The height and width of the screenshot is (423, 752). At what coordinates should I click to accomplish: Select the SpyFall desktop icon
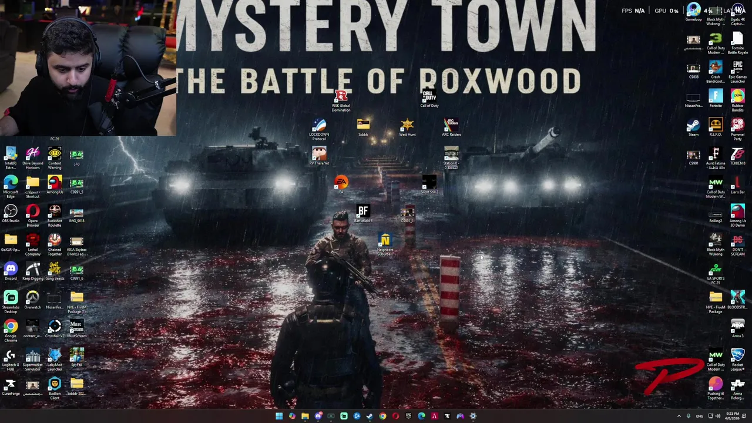click(76, 358)
